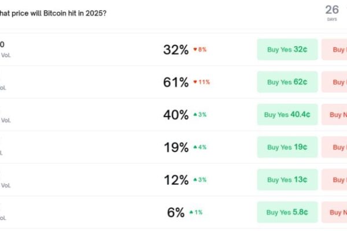
Task: Click Buy Yes 62¢ button
Action: pos(287,82)
